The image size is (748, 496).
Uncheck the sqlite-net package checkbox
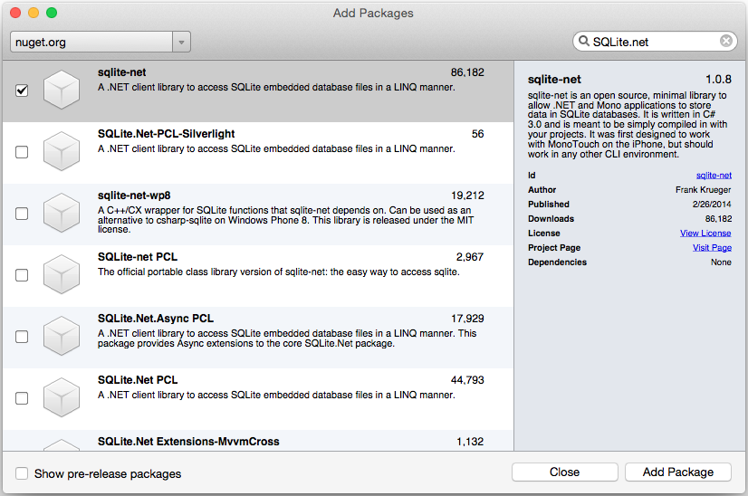[22, 91]
